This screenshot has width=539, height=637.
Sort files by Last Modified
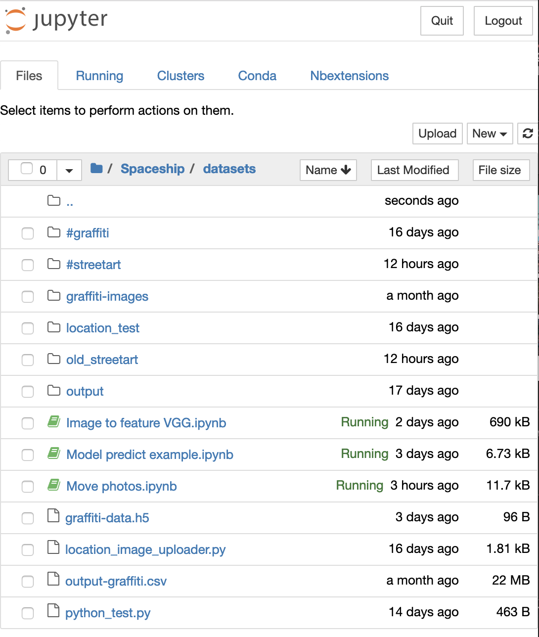[414, 170]
